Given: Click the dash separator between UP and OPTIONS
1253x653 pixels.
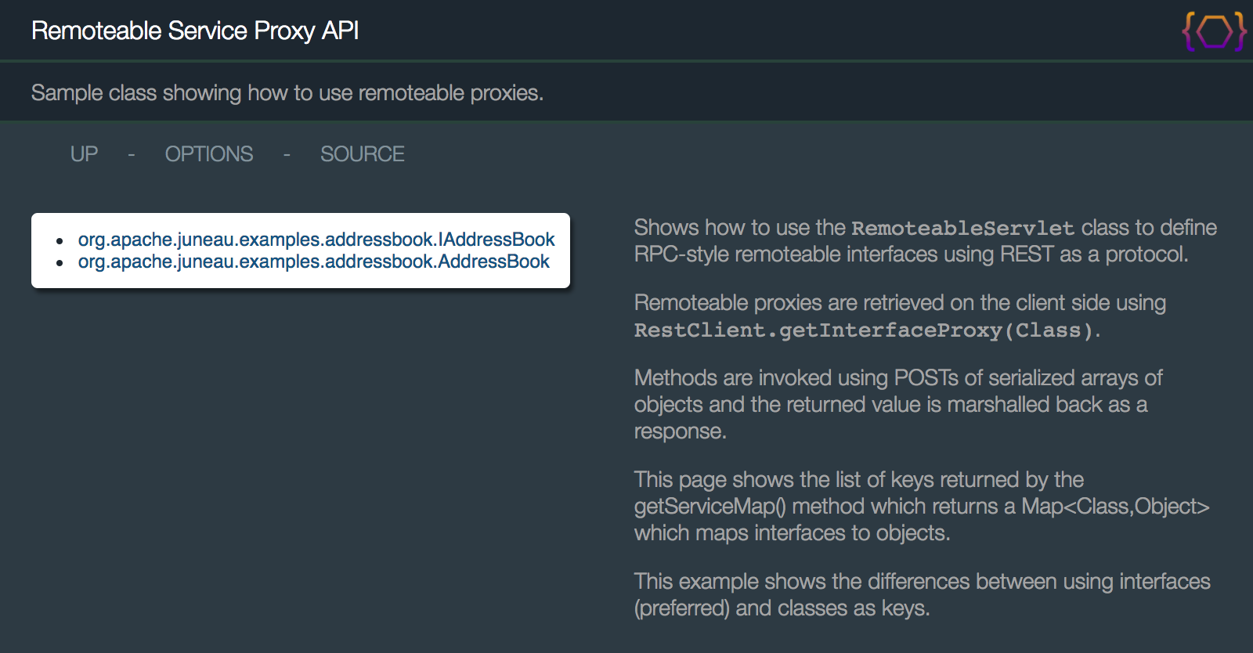Looking at the screenshot, I should coord(132,155).
